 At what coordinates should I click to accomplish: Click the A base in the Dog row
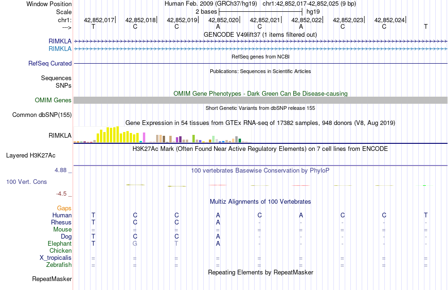click(x=218, y=237)
